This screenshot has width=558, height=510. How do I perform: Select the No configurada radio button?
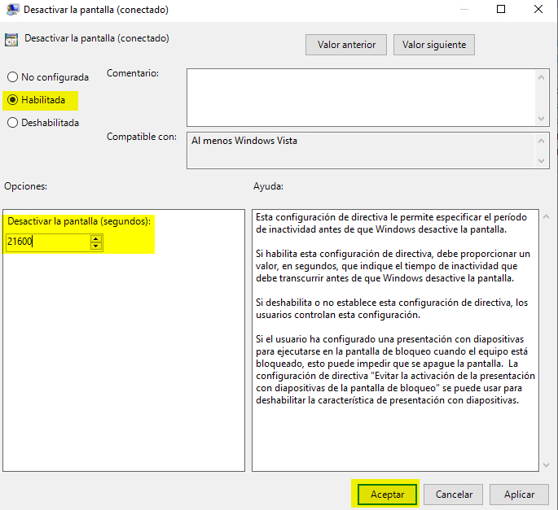tap(12, 77)
